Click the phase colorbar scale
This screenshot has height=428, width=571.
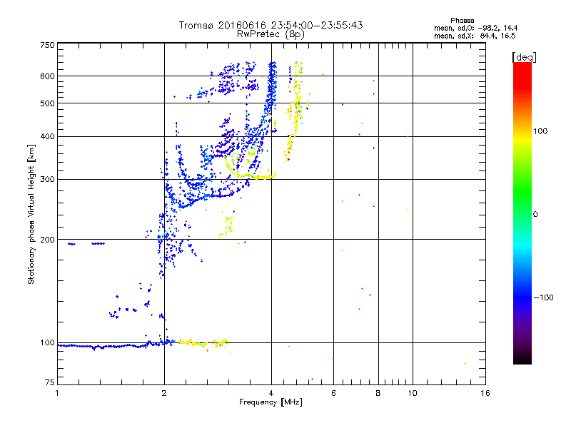(522, 213)
